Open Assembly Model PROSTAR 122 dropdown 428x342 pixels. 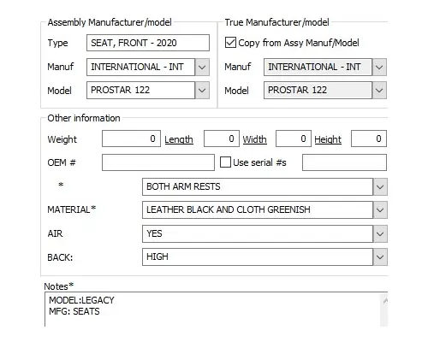[202, 91]
